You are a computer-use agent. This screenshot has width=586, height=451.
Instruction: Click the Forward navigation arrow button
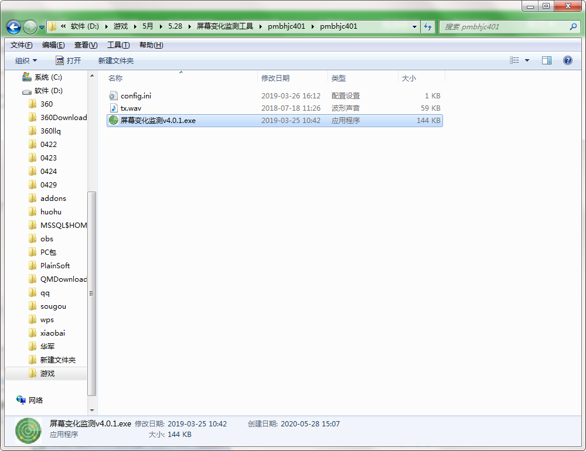(x=30, y=27)
